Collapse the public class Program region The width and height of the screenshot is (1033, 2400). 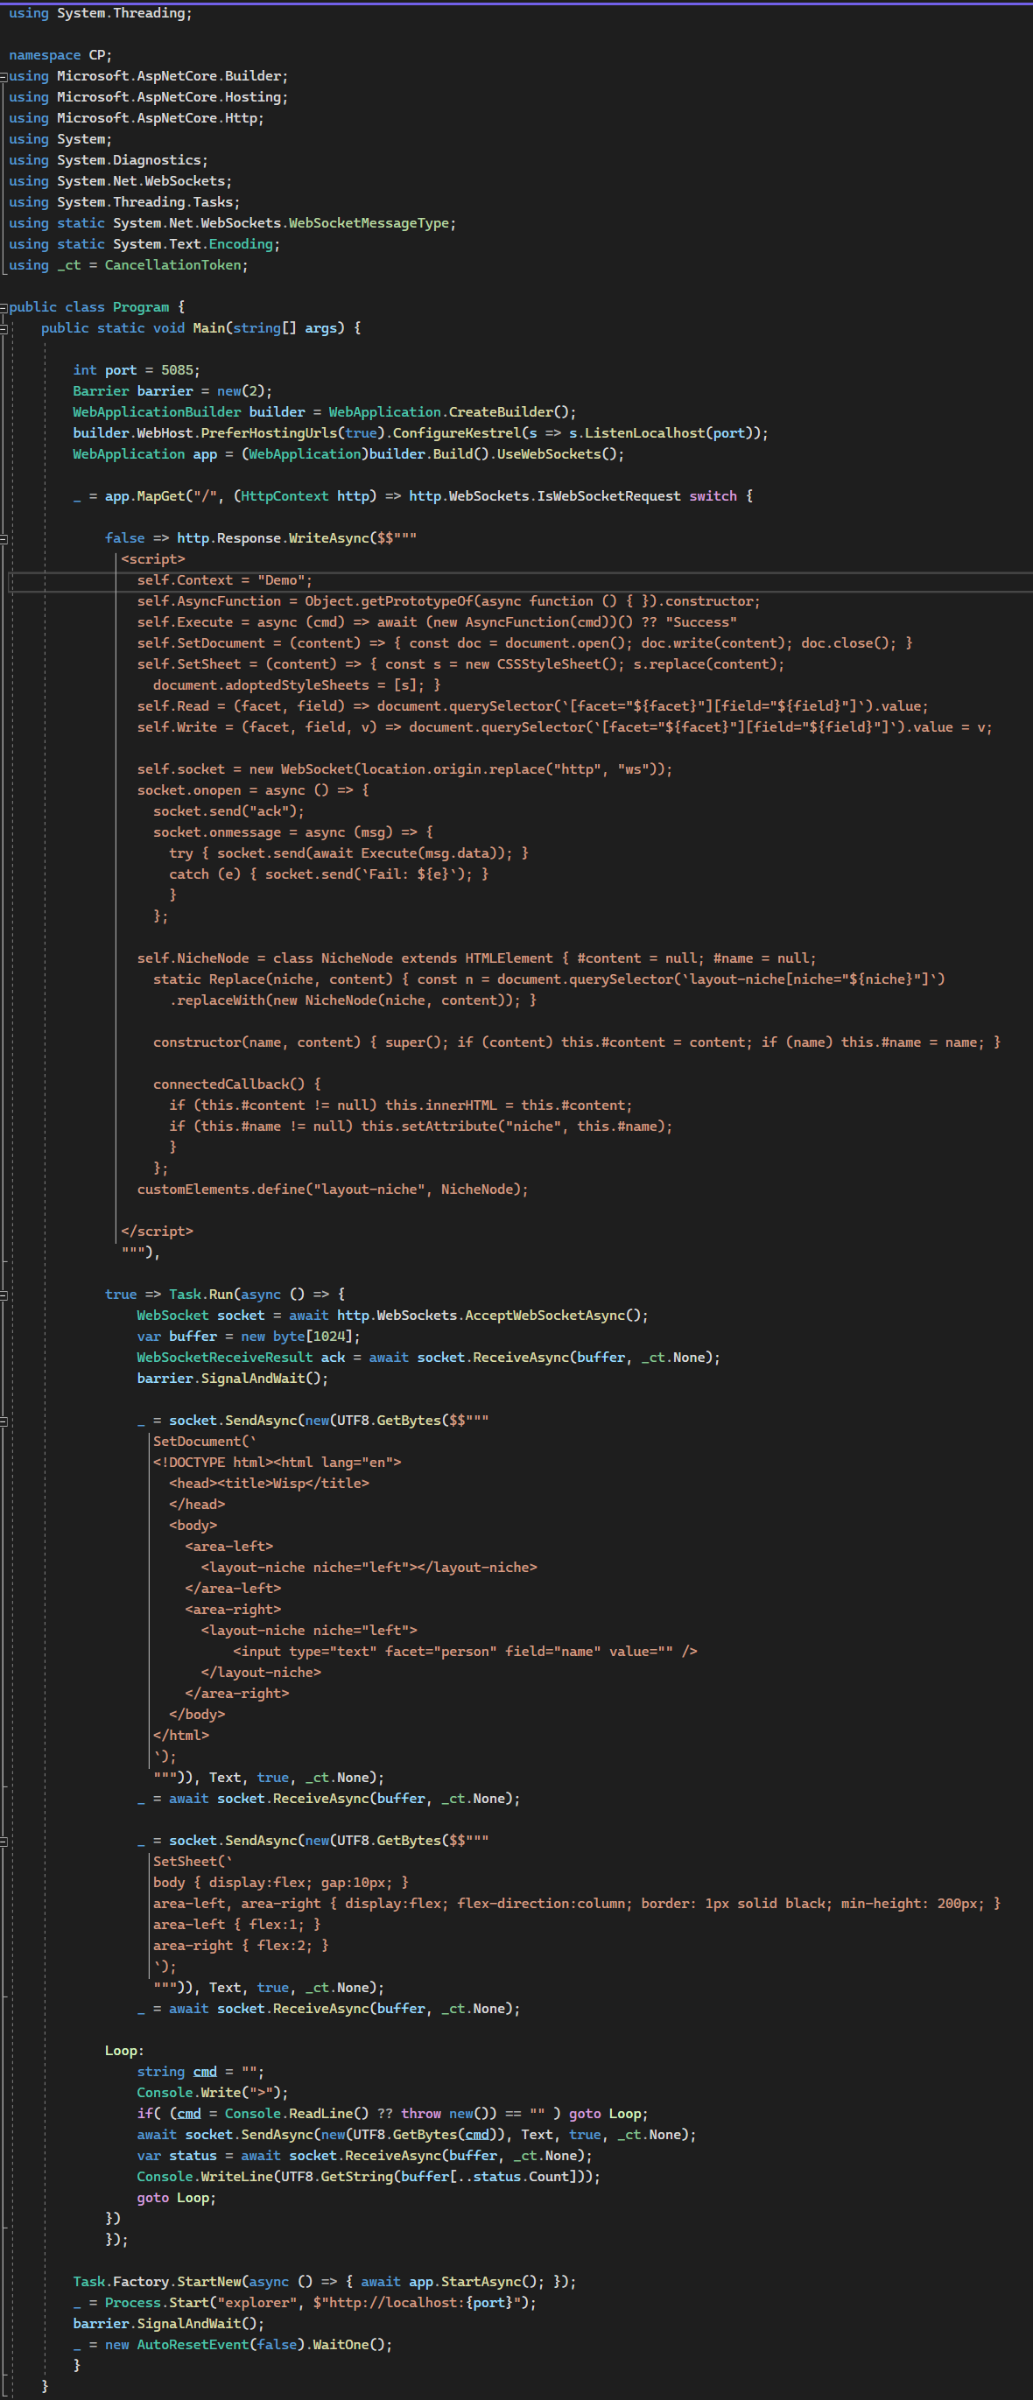pyautogui.click(x=4, y=307)
